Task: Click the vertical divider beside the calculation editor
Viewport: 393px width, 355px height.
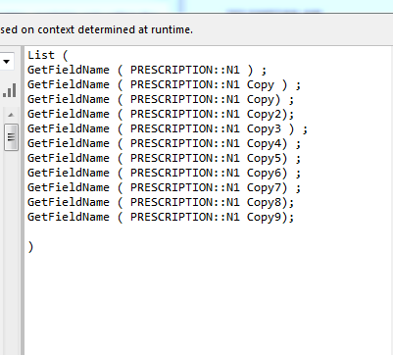Action: coord(23,200)
